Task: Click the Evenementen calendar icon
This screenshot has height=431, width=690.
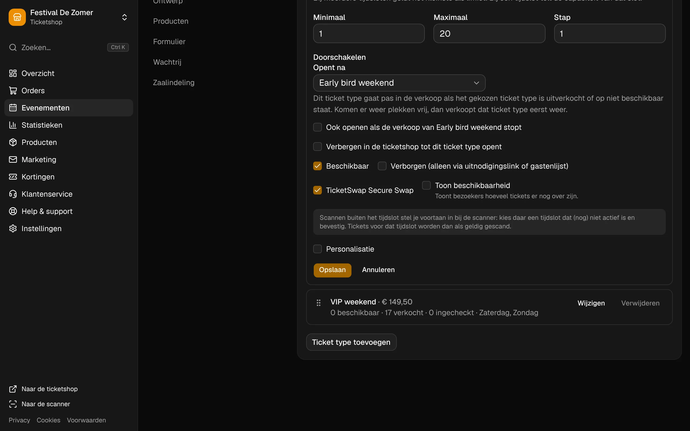Action: point(13,108)
